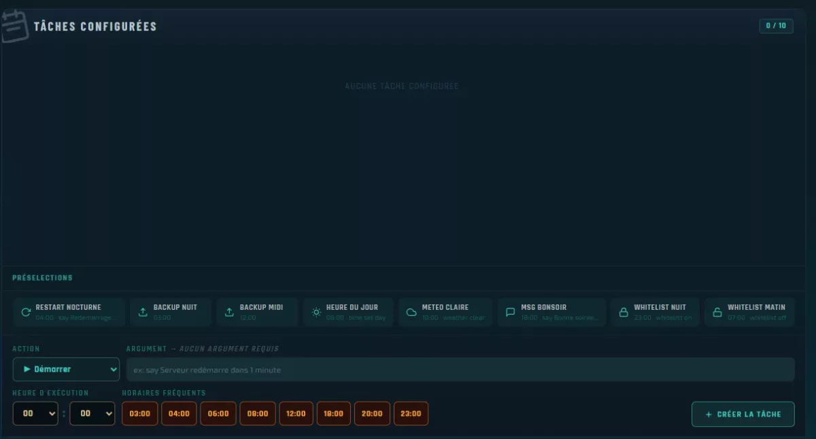
Task: Open the execution hour dropdown
Action: [x=35, y=413]
